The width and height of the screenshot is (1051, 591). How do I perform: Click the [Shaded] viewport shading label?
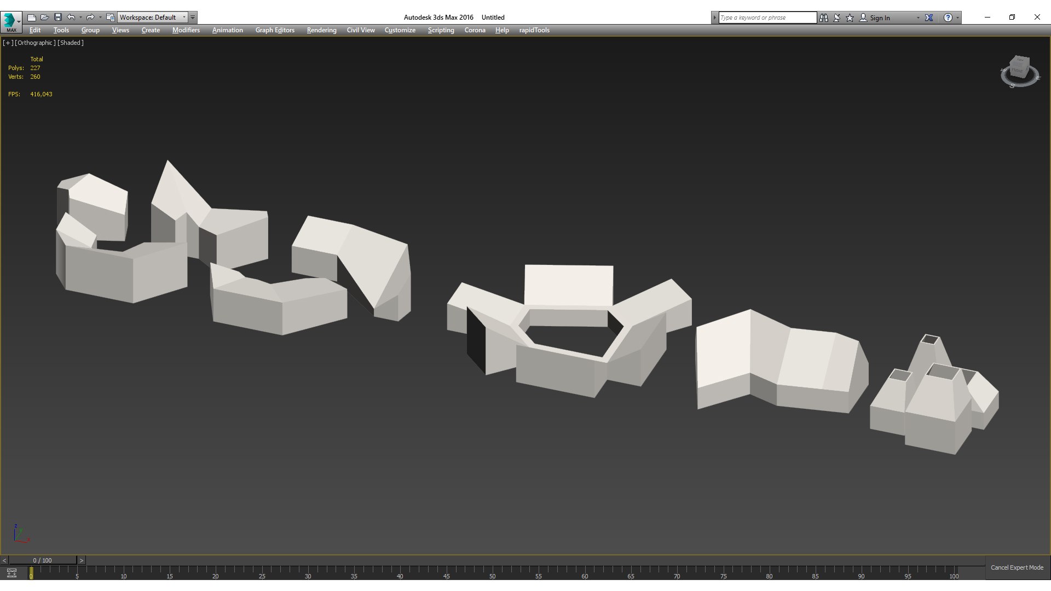point(71,43)
